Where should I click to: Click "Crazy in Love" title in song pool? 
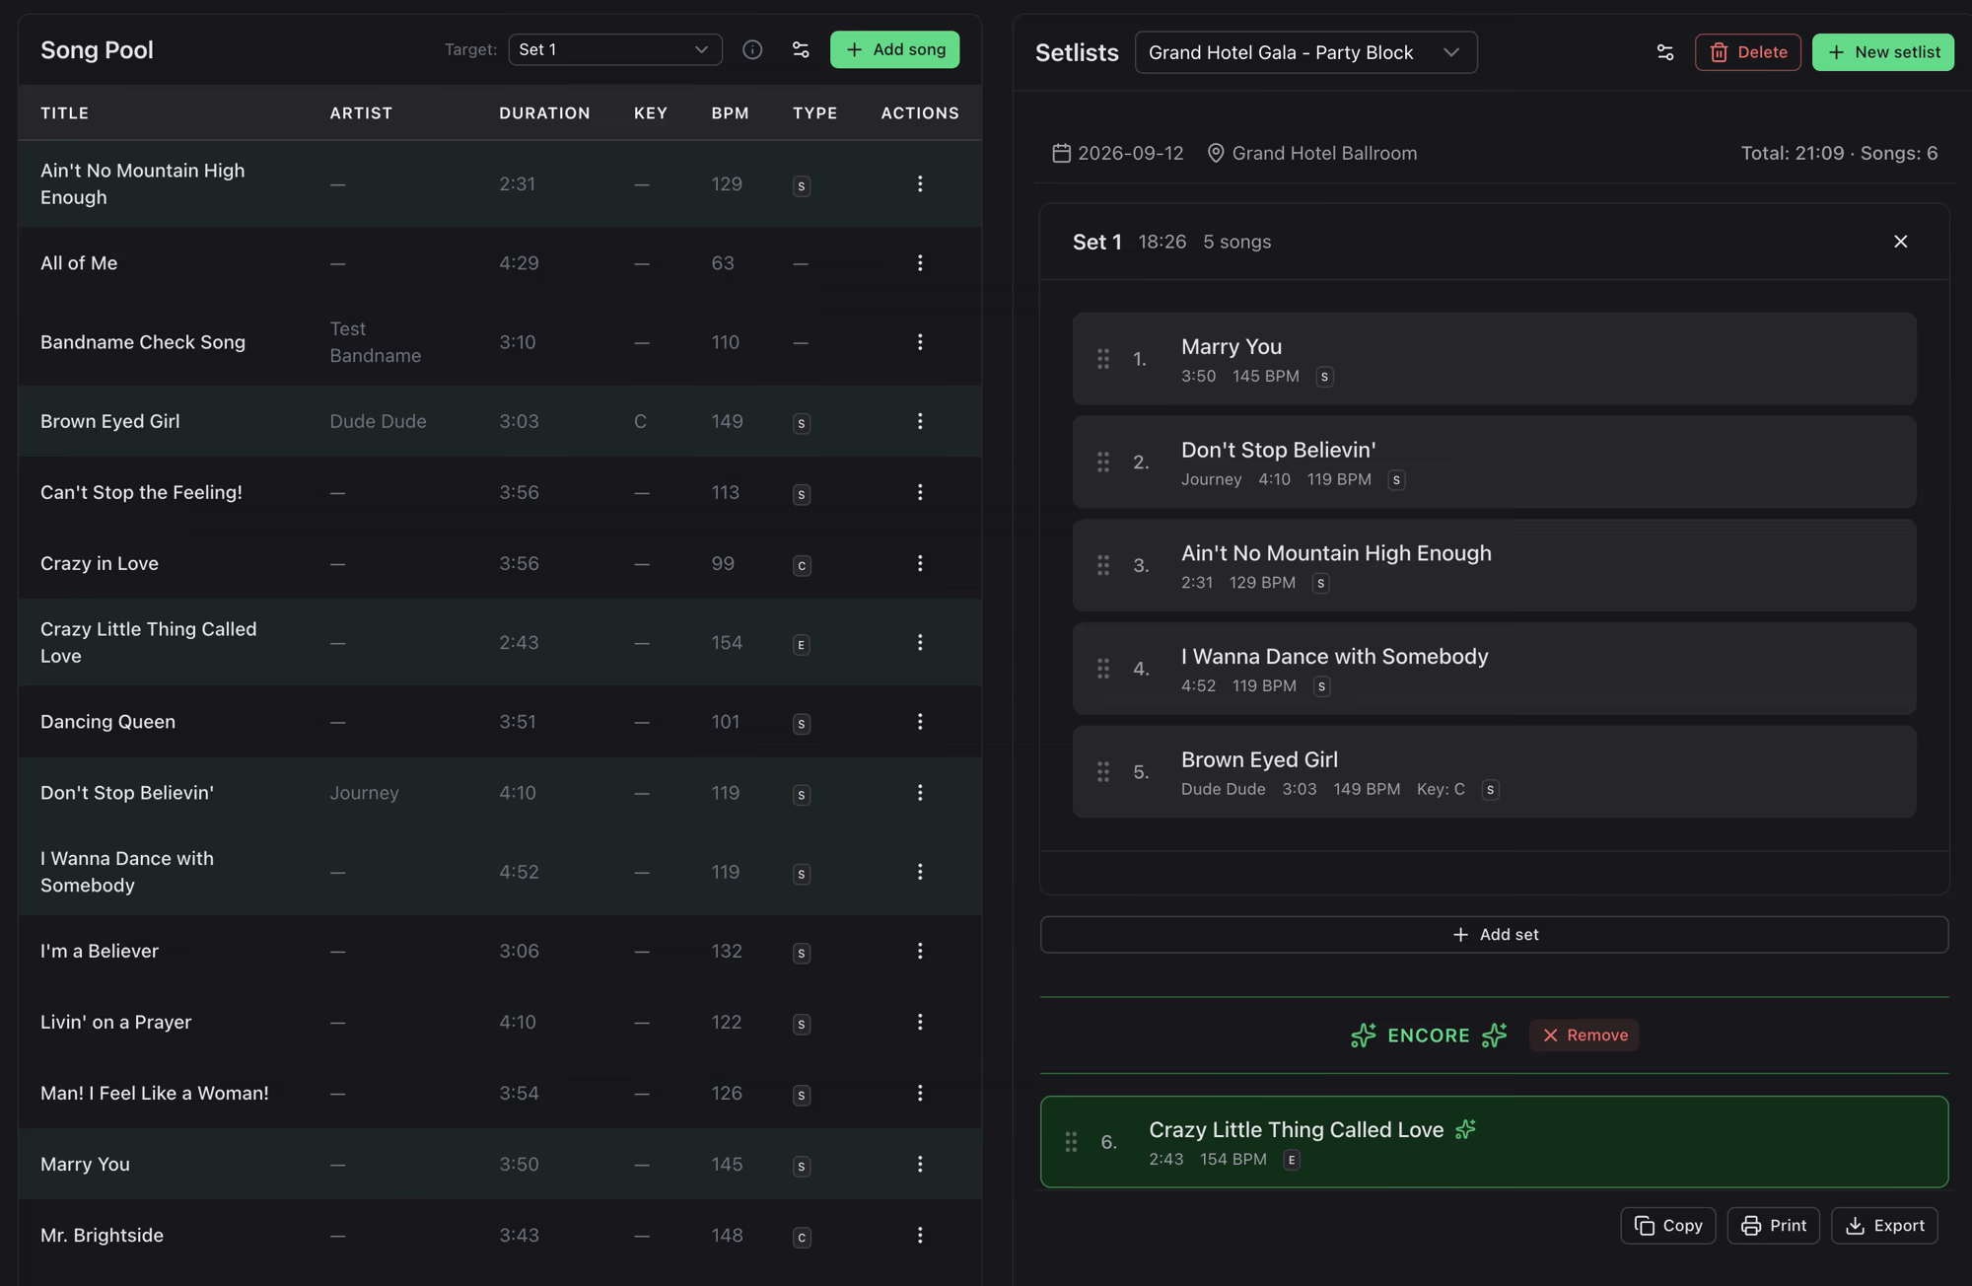pyautogui.click(x=99, y=563)
